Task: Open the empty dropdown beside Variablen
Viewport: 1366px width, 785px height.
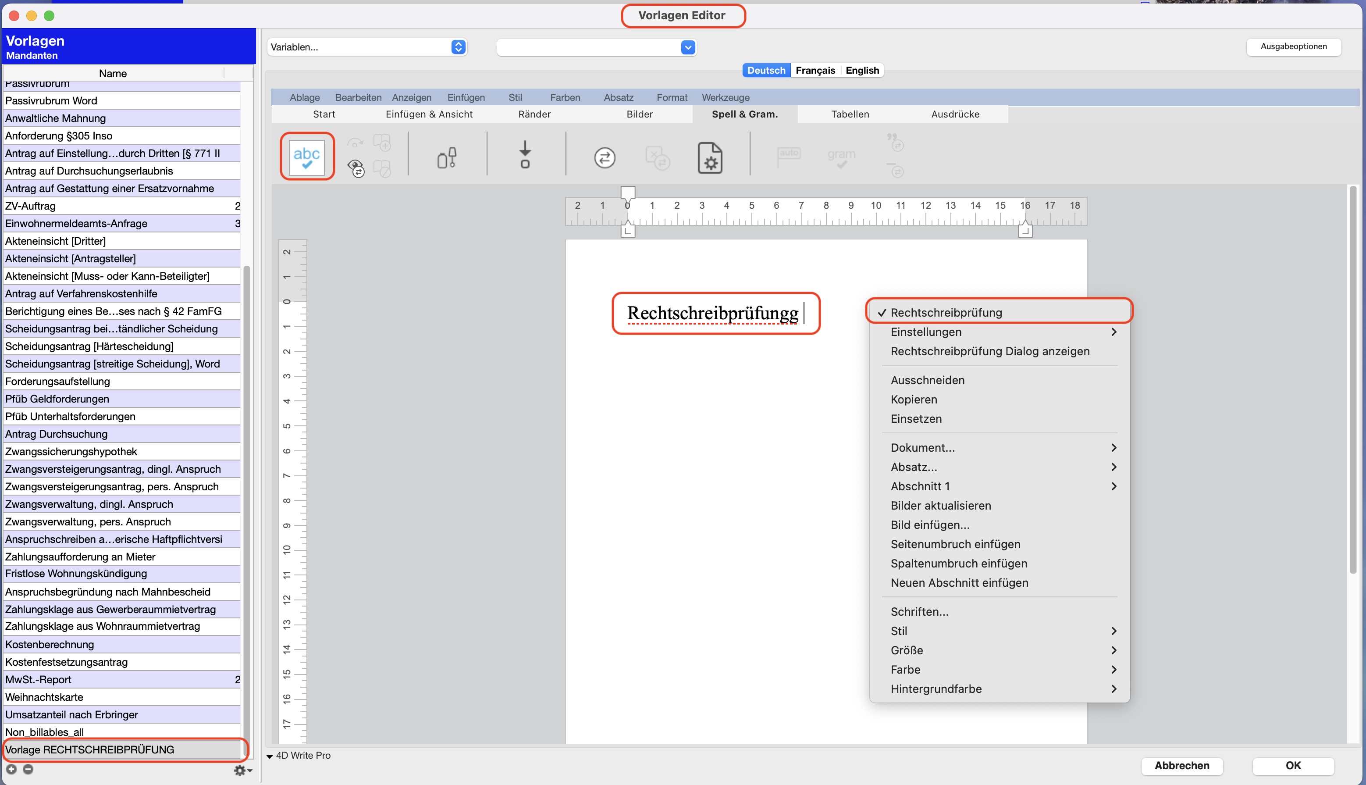Action: coord(596,47)
